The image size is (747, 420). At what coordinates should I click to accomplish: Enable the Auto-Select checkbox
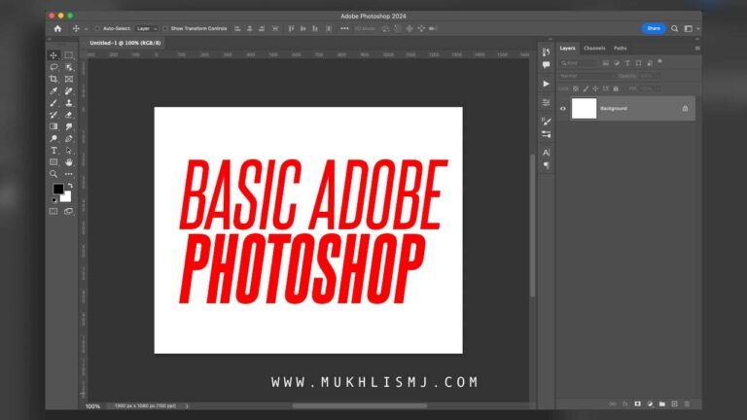[96, 28]
